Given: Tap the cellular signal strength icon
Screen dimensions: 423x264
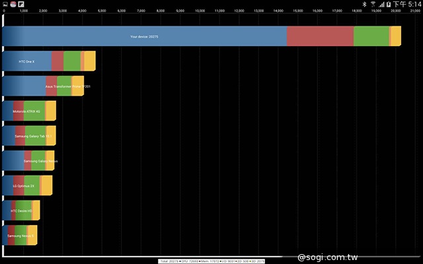Looking at the screenshot, I should [x=380, y=4].
